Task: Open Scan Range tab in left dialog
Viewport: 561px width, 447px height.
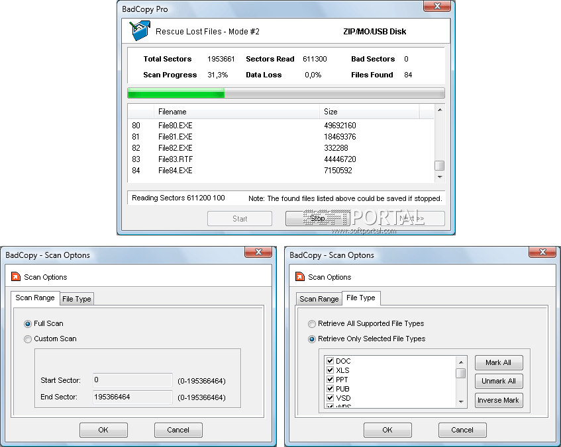Action: pyautogui.click(x=35, y=298)
